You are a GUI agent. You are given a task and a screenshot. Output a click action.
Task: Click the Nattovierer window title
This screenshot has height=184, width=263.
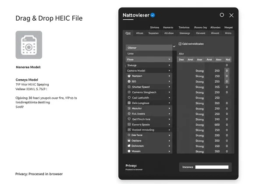click(136, 15)
